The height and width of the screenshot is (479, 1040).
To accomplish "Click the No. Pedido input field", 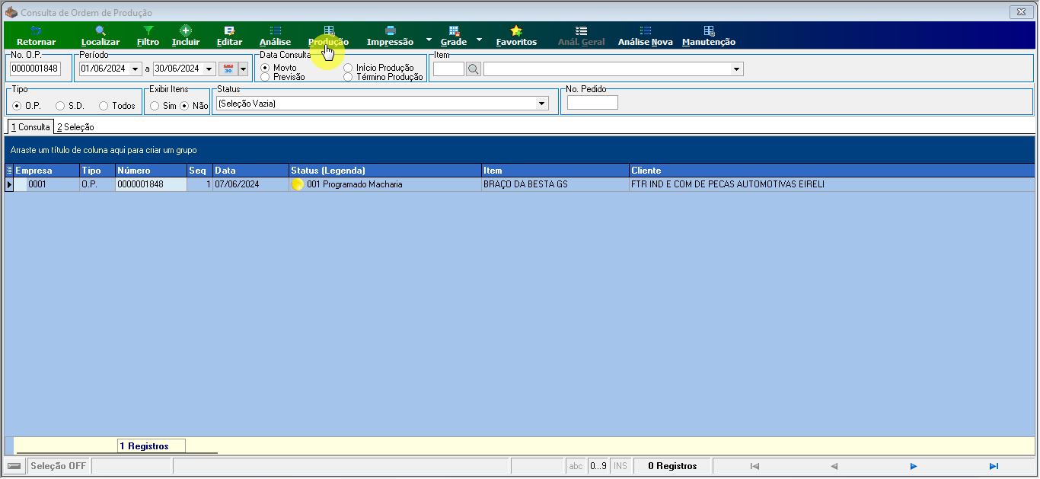I will (592, 103).
